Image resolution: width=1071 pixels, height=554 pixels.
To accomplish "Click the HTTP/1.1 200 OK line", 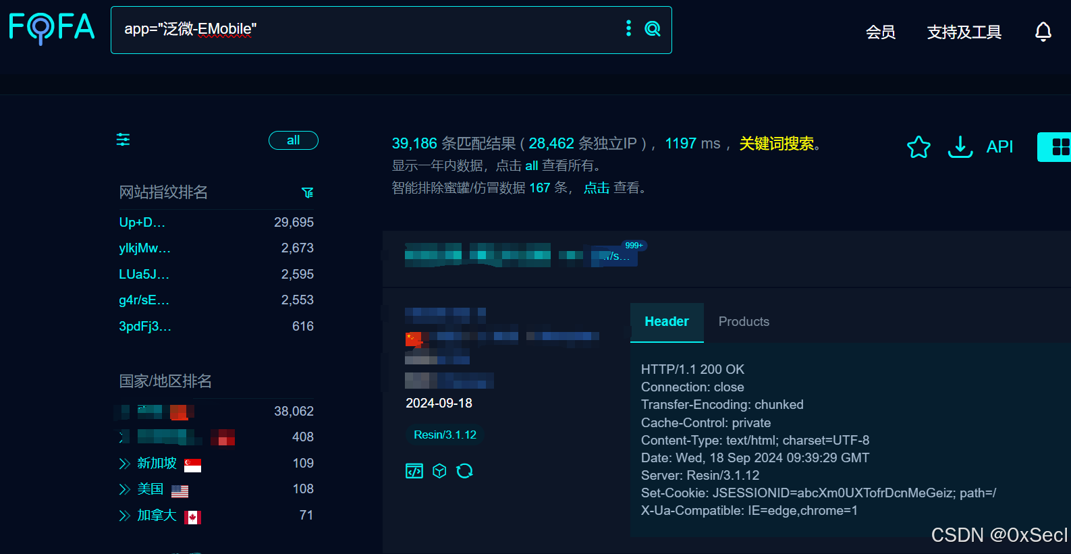I will [692, 369].
